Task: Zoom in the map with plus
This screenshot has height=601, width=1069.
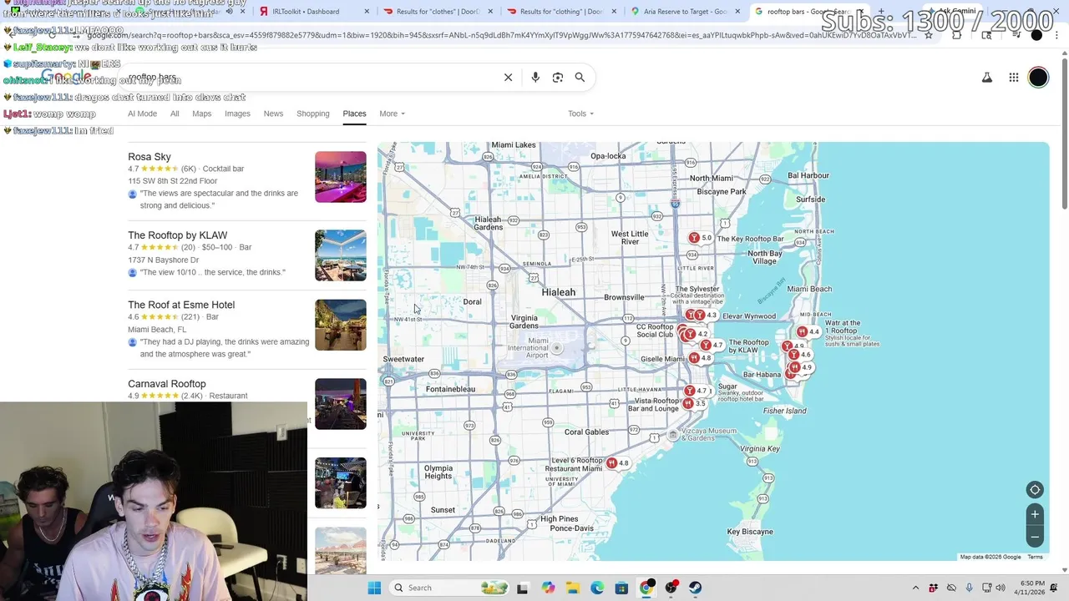Action: (x=1035, y=514)
